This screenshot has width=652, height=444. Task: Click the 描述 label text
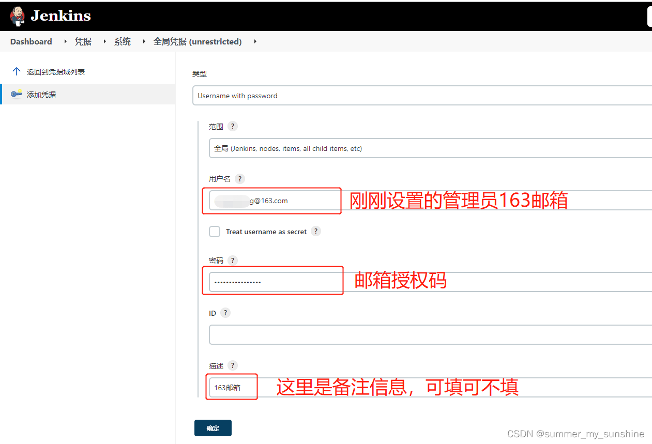coord(216,366)
